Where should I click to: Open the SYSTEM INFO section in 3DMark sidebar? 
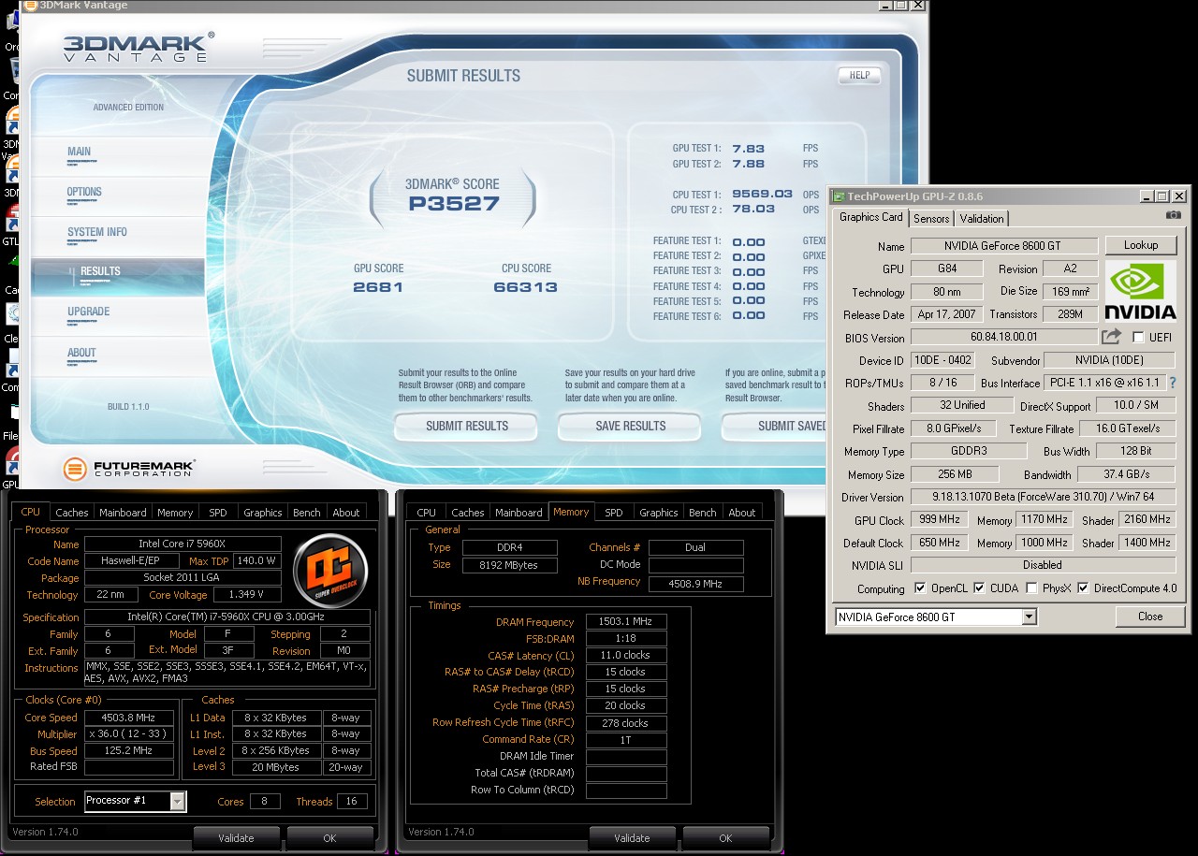[x=118, y=236]
